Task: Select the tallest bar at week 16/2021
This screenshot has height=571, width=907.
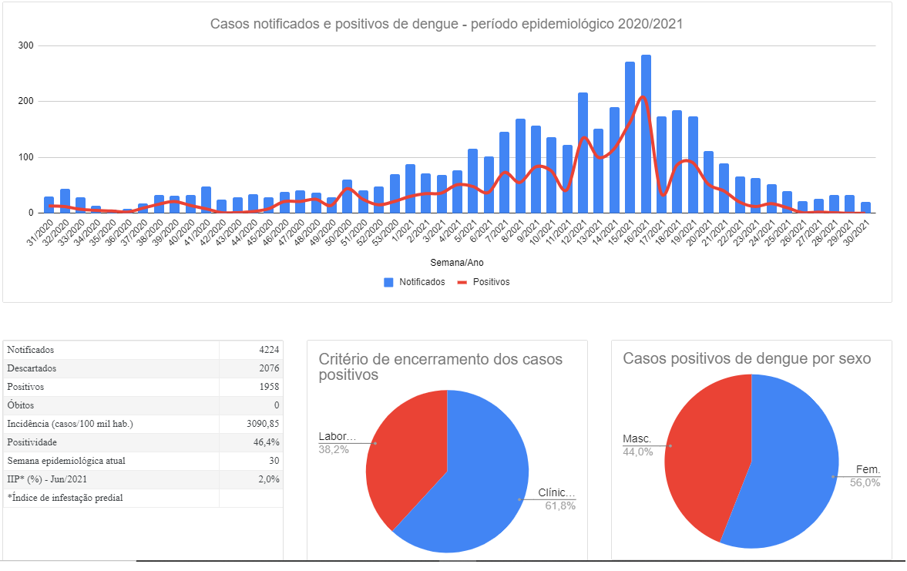Action: (646, 135)
